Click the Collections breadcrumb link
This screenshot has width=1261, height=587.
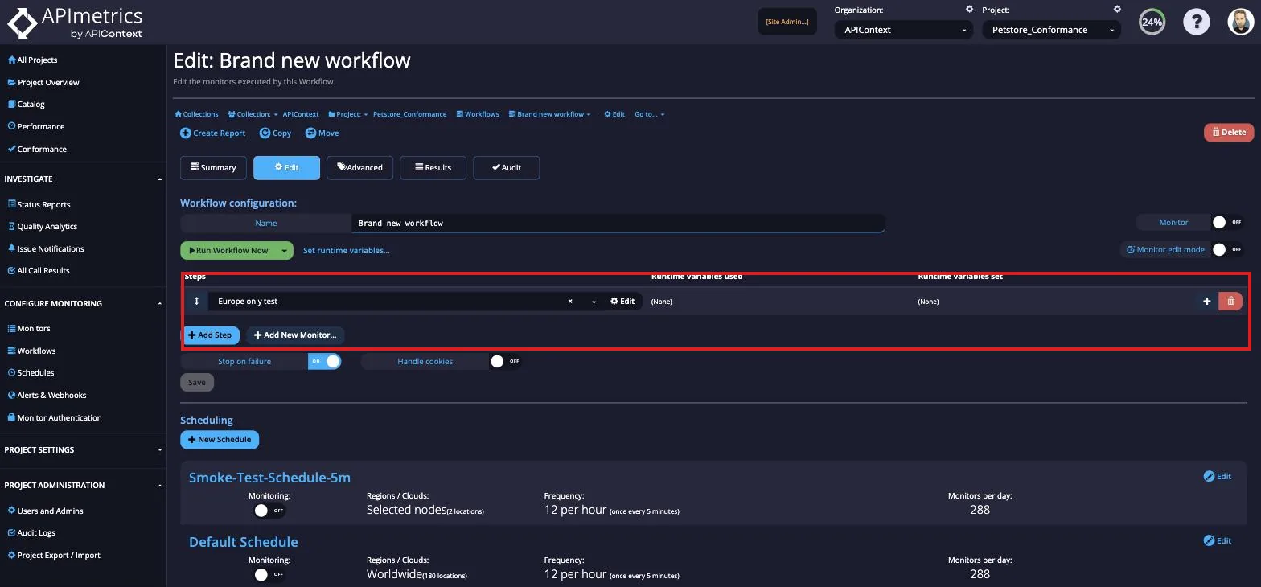196,114
